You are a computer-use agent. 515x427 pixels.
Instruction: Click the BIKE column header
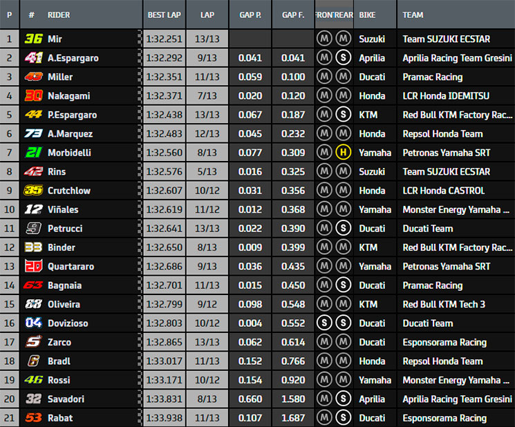point(375,15)
